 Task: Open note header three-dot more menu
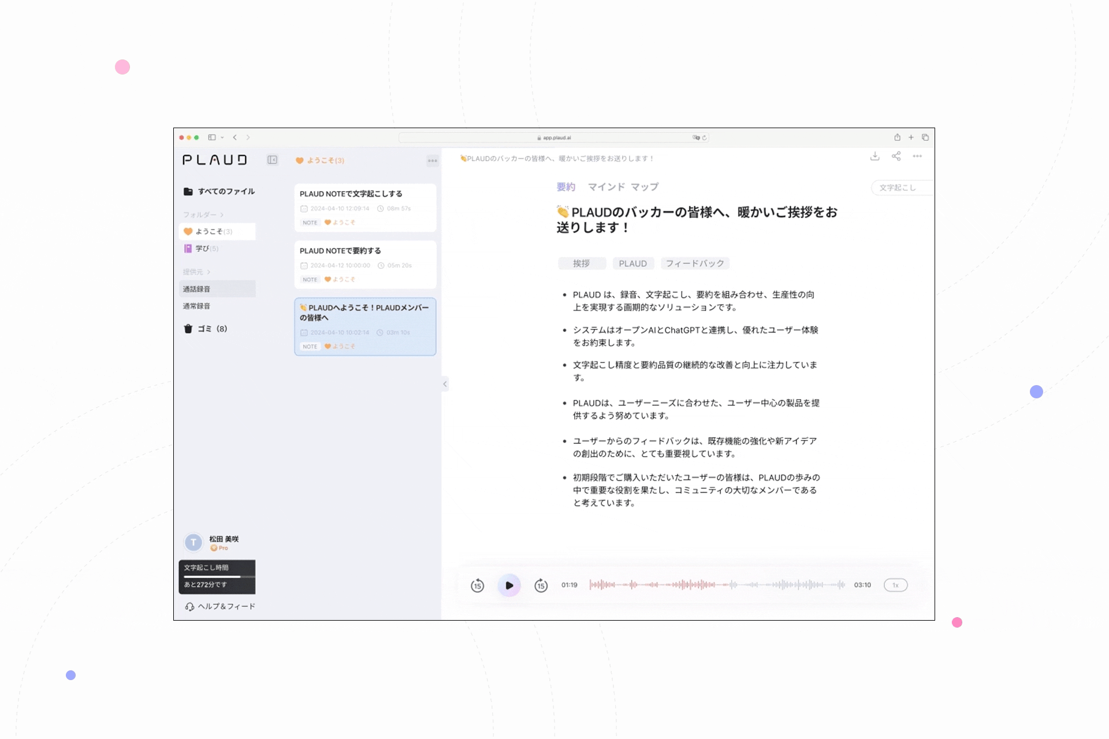coord(917,156)
